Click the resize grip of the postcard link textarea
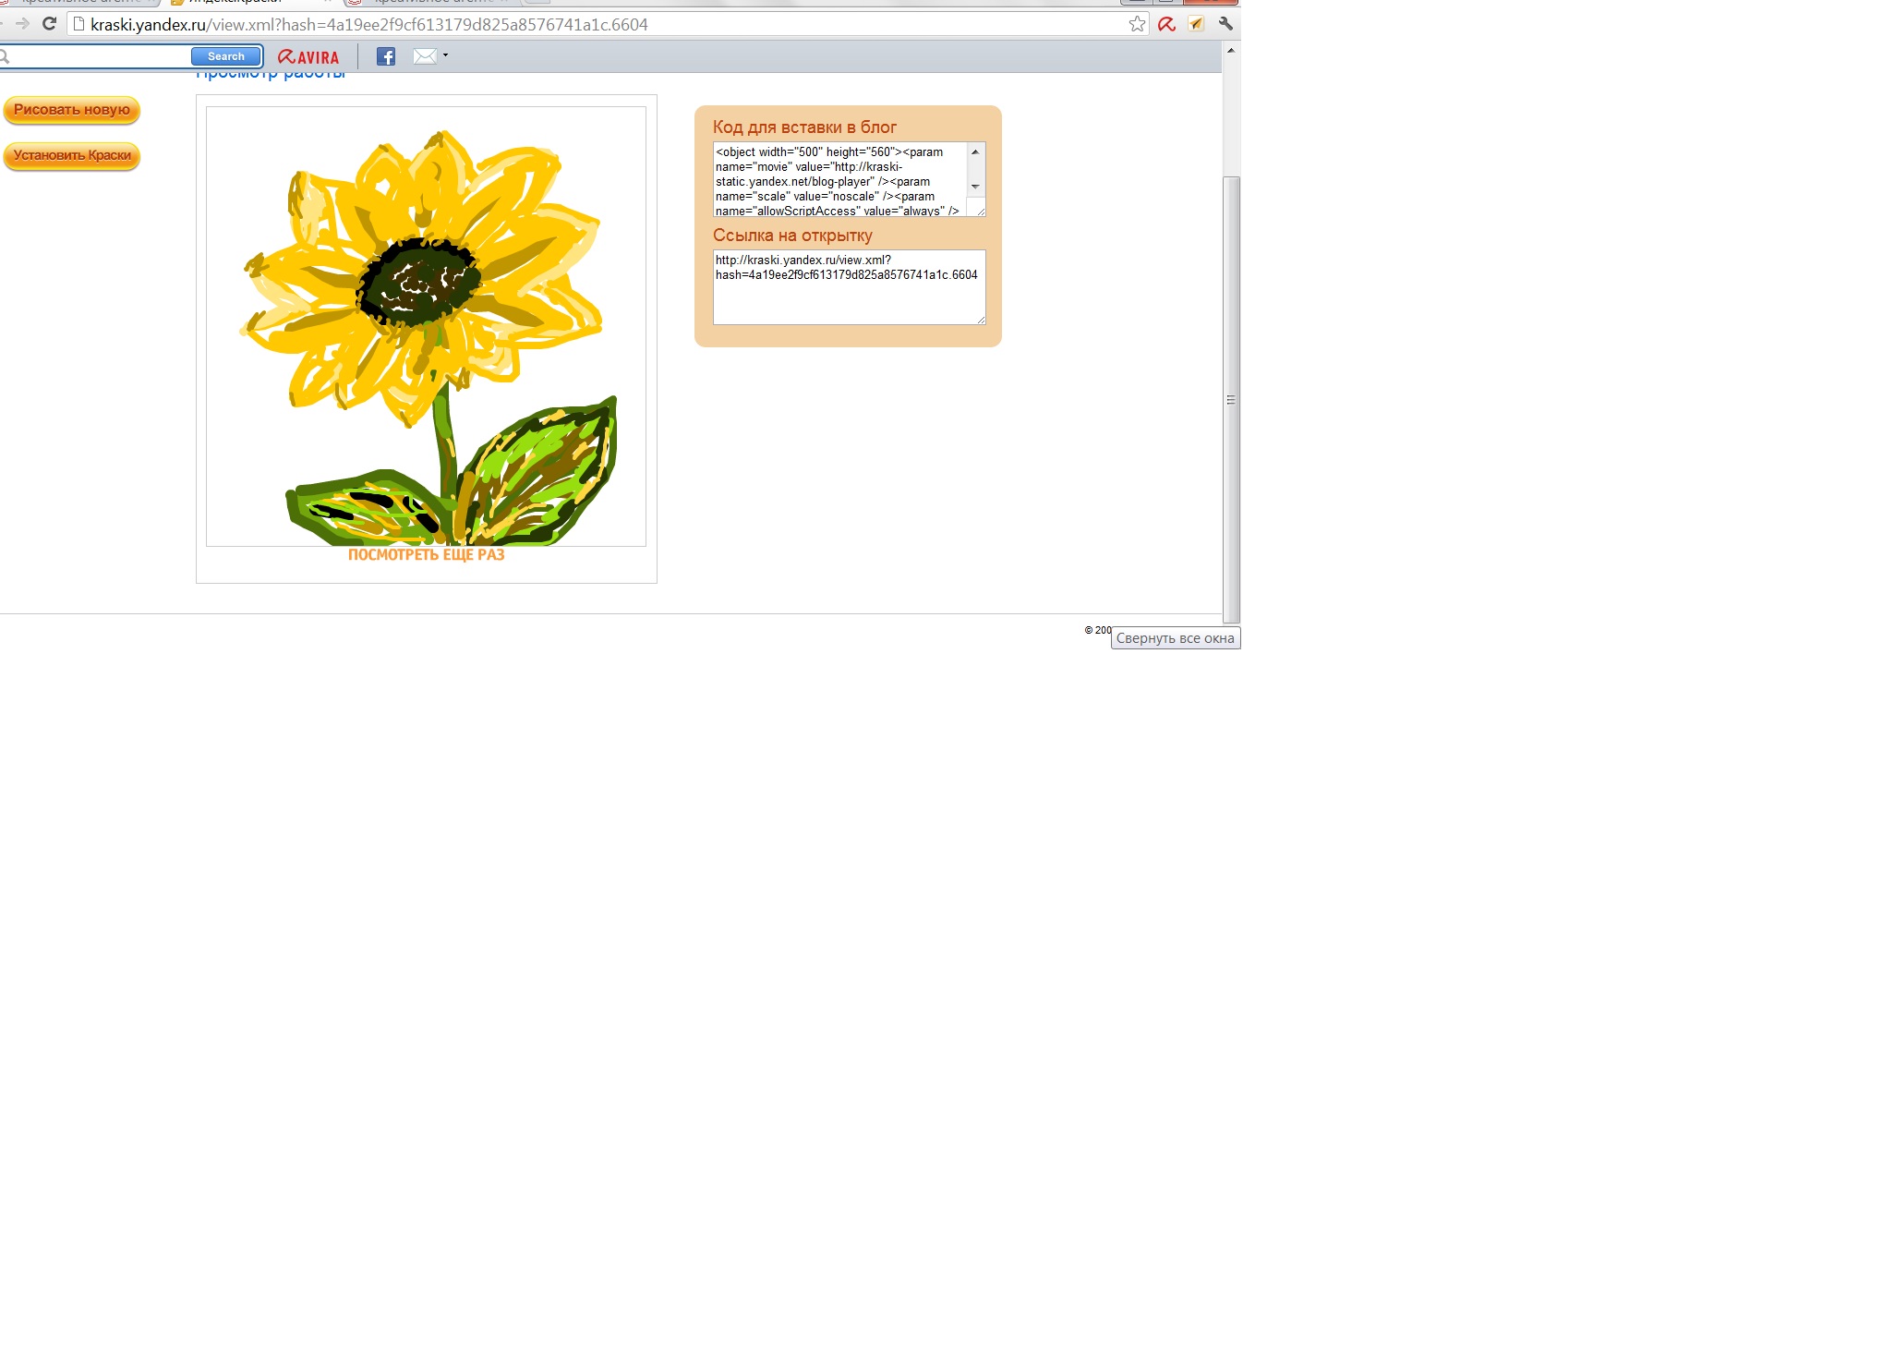 point(981,320)
